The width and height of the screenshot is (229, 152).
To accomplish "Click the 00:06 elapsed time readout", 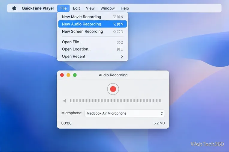I will coord(66,123).
